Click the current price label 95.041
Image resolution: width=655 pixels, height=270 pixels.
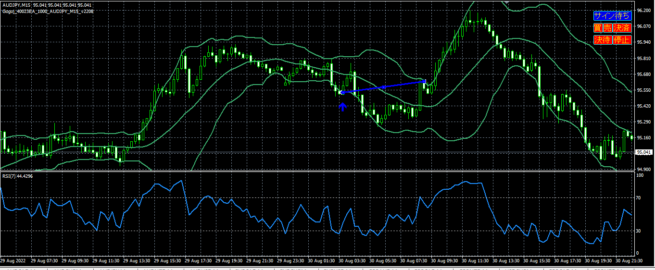tap(644, 152)
